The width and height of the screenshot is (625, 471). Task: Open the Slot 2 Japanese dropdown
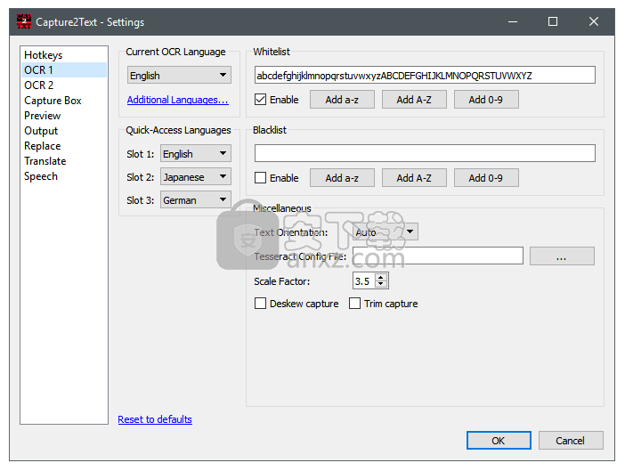point(196,177)
